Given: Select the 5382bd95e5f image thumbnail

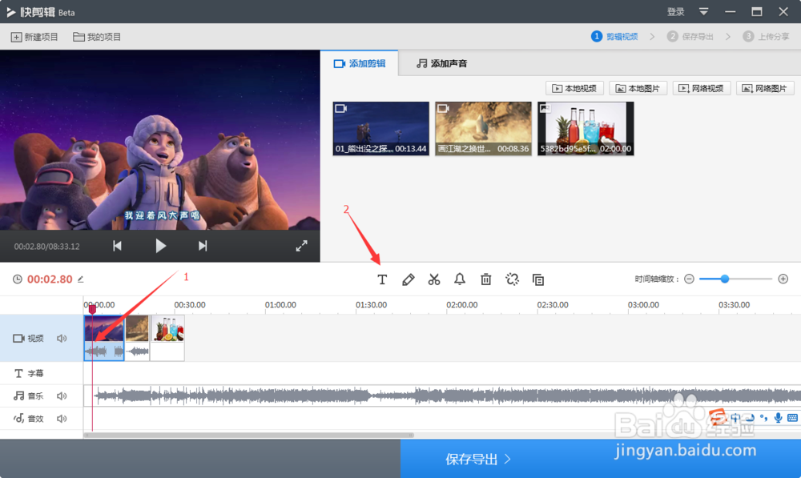Looking at the screenshot, I should pyautogui.click(x=586, y=128).
